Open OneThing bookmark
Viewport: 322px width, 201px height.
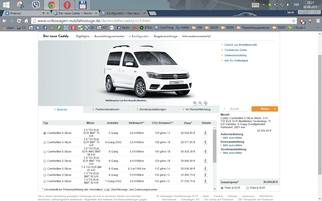coord(164,28)
